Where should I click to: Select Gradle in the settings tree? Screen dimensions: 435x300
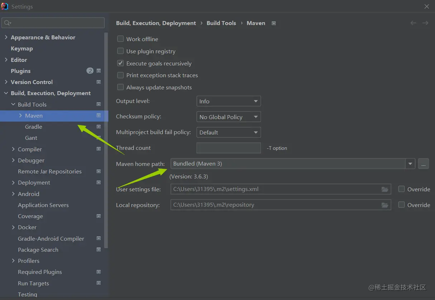point(34,127)
